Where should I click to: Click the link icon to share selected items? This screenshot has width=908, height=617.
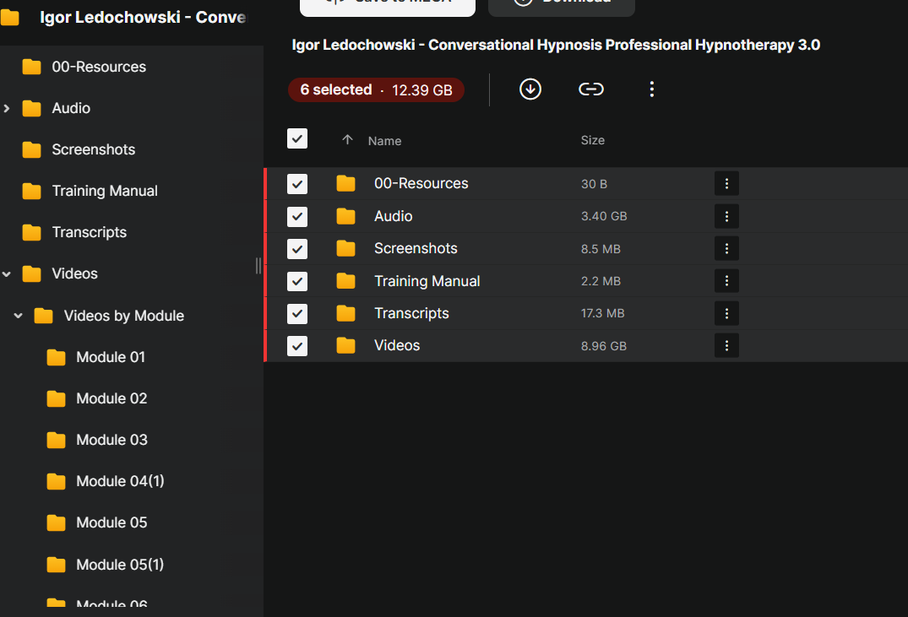pos(591,89)
